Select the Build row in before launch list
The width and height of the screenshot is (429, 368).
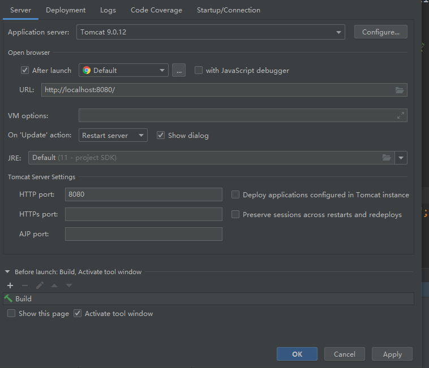click(208, 298)
